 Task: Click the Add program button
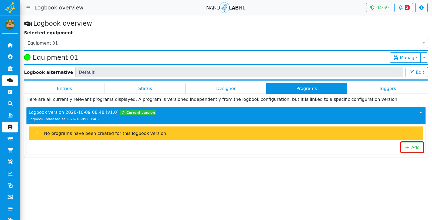412,147
